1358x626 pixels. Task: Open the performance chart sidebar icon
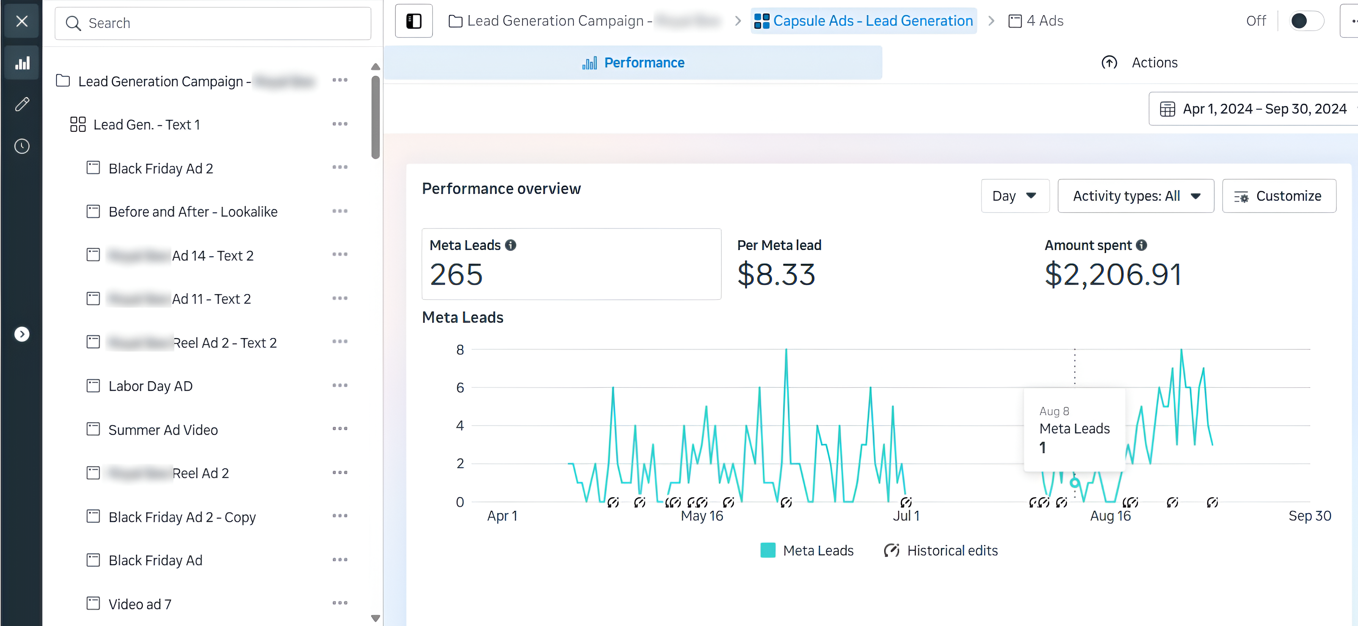tap(22, 63)
